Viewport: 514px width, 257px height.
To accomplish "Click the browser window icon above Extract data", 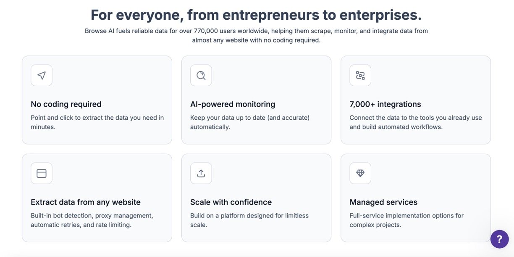I will 42,173.
